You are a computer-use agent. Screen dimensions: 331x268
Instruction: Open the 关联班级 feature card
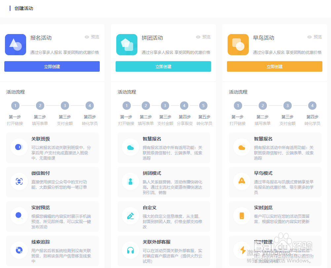click(x=52, y=147)
